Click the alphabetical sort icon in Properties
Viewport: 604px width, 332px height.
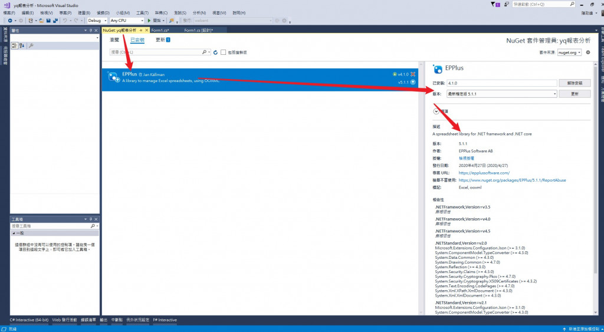(22, 45)
